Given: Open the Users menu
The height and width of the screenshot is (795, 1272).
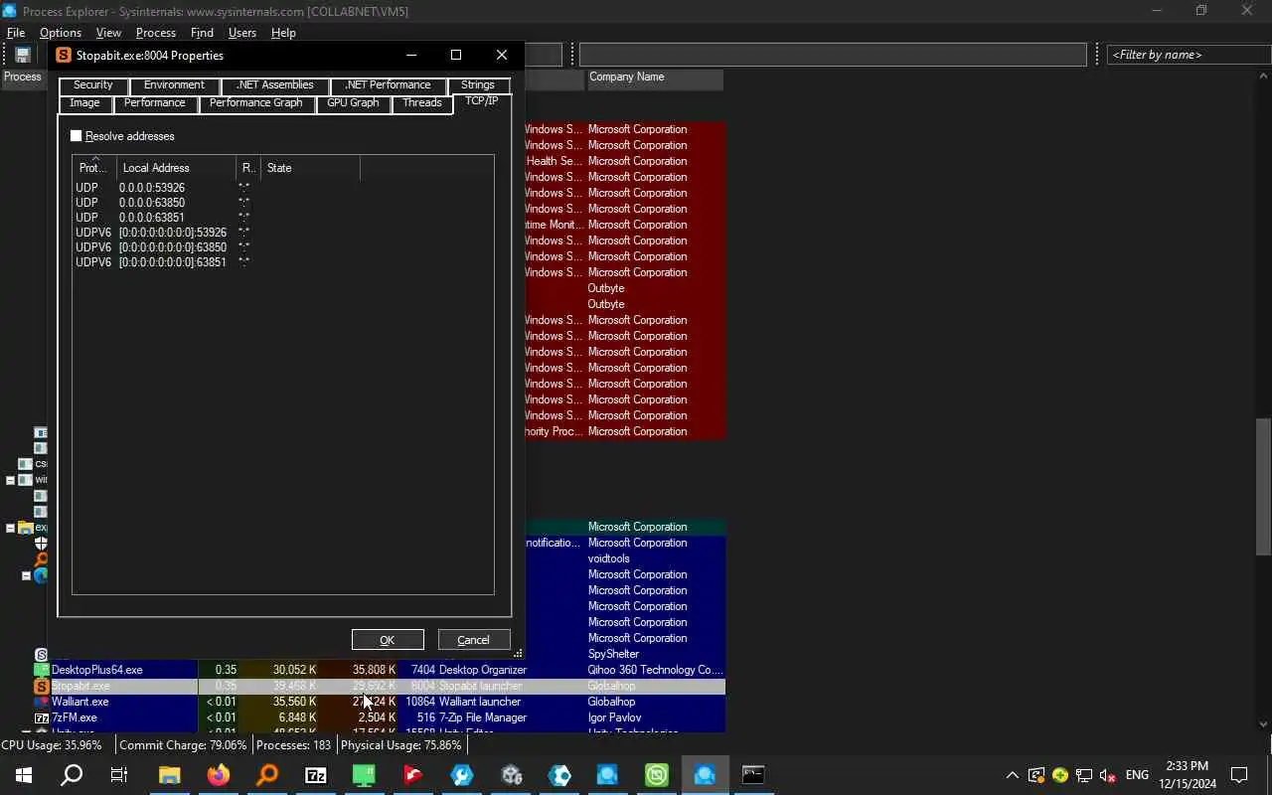Looking at the screenshot, I should click(242, 33).
